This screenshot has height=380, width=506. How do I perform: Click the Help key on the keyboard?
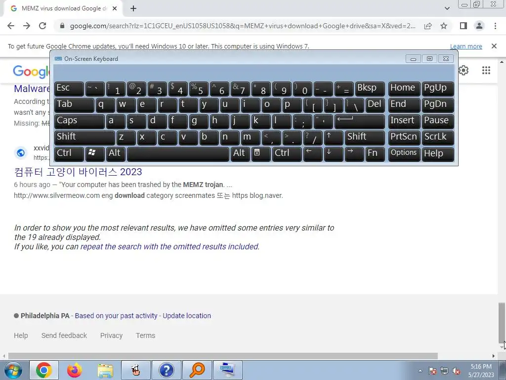[x=438, y=154]
